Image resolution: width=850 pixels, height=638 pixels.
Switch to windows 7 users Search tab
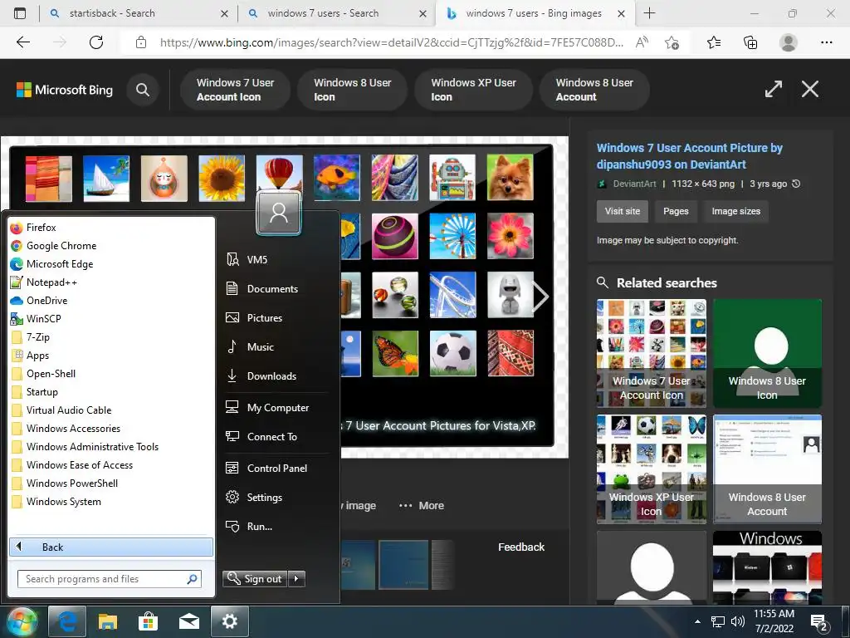coord(337,13)
